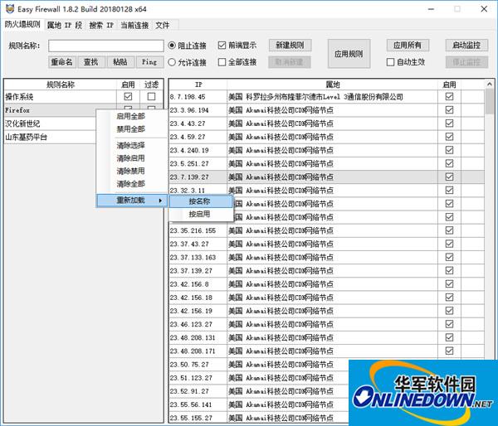Select the IP cell 23.52.91.27
The image size is (498, 426).
click(198, 391)
